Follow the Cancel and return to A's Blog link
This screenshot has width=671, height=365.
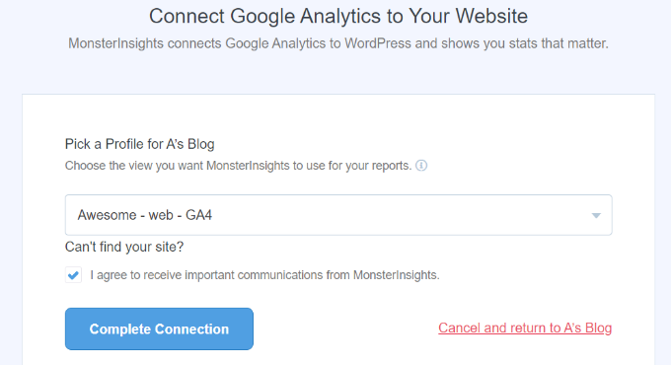[x=525, y=328]
